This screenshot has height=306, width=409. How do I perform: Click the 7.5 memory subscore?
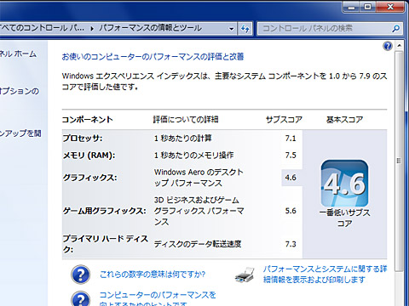pyautogui.click(x=291, y=156)
